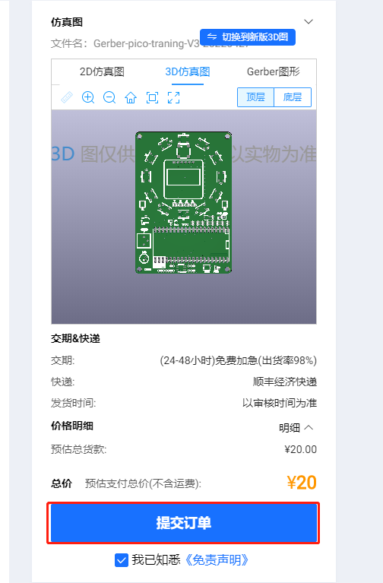The width and height of the screenshot is (383, 583).
Task: Switch to the 2D仿真图 tab
Action: click(x=102, y=71)
